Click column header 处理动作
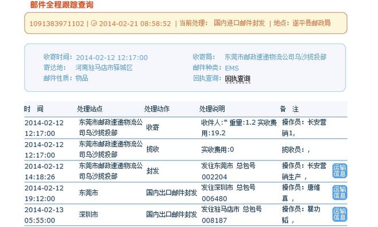 tap(157, 109)
